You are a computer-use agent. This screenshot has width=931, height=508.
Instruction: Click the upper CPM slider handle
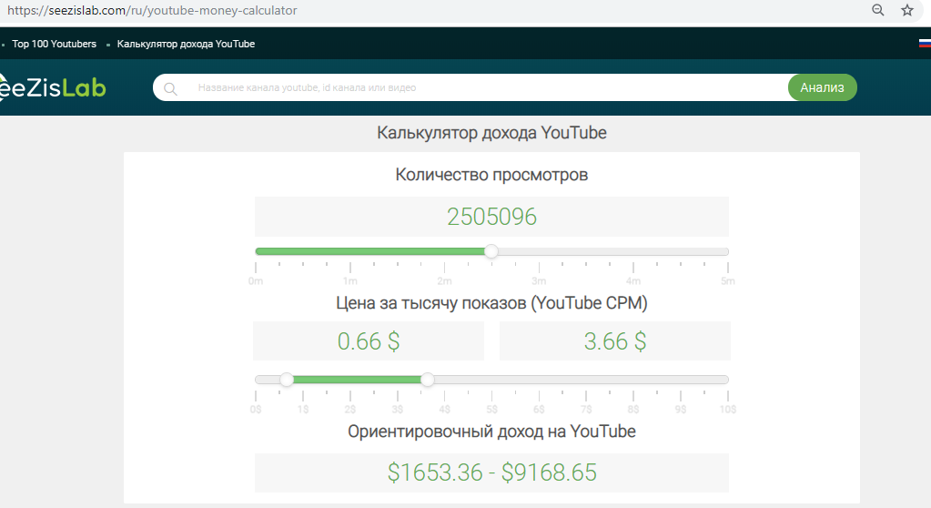[428, 380]
